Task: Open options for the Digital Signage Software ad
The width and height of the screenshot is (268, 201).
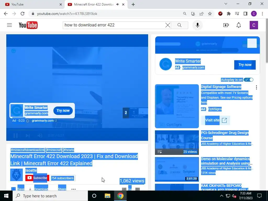Action: [x=256, y=87]
